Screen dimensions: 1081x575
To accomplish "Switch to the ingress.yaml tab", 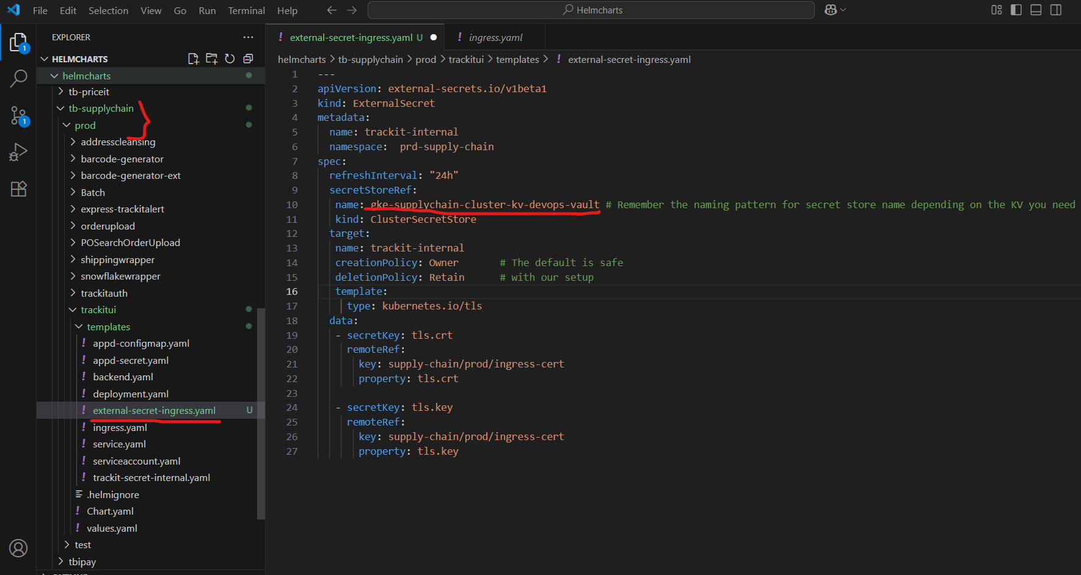I will [x=495, y=37].
